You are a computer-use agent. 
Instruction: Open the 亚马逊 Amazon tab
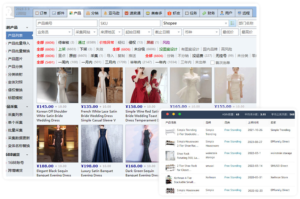tap(112, 13)
